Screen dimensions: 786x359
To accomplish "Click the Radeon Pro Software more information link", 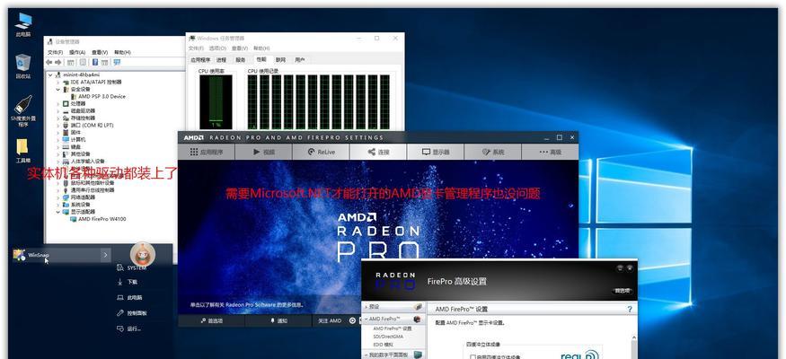I will pos(247,304).
